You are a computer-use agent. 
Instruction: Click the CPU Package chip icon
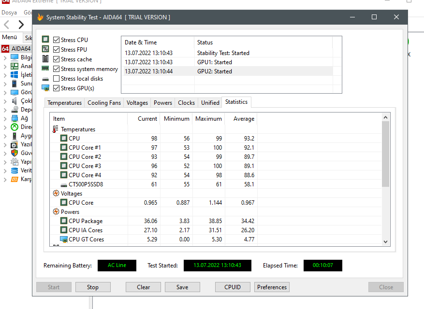(63, 221)
